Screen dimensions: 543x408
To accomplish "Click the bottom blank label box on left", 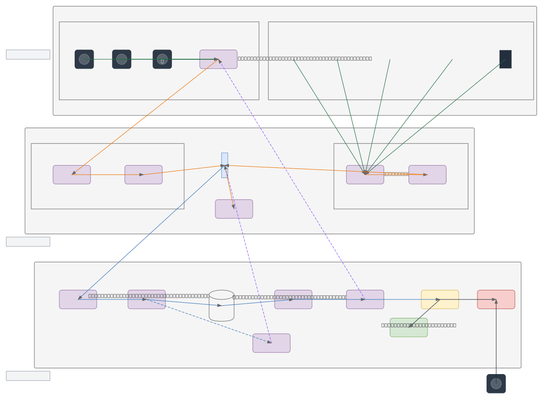I will coord(28,376).
